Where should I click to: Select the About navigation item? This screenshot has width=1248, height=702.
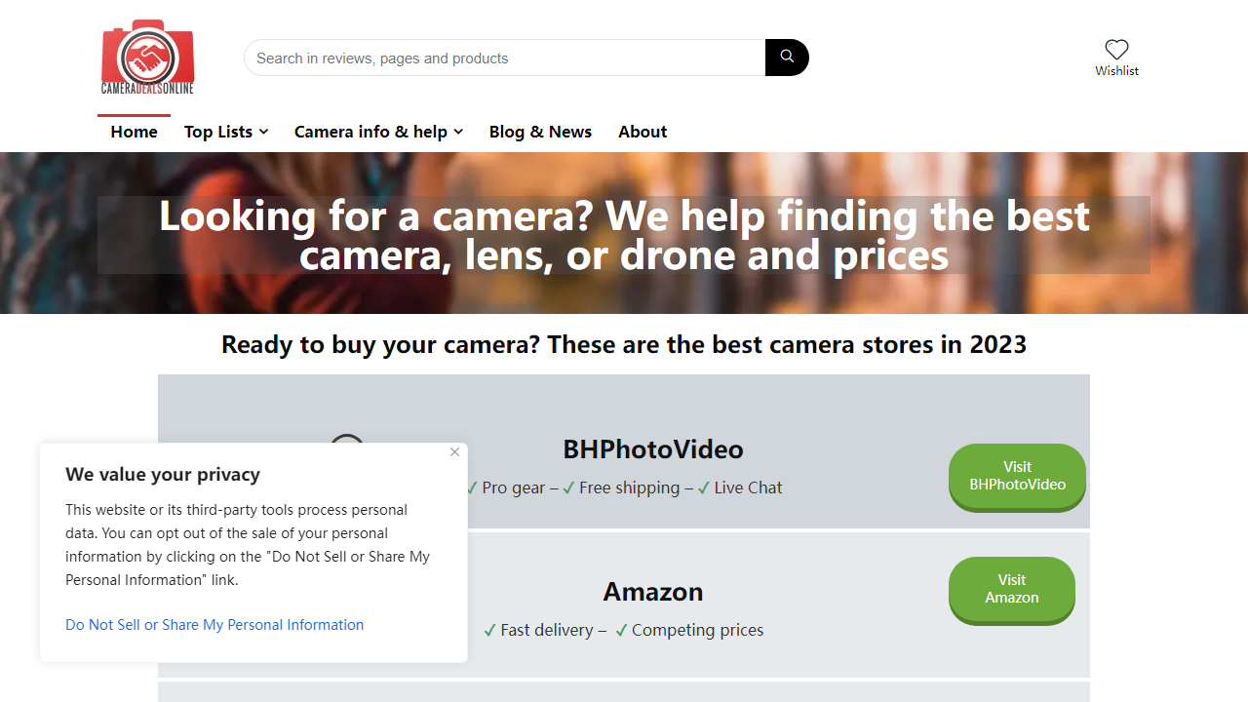tap(643, 132)
